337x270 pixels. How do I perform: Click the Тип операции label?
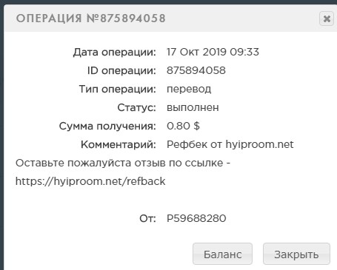point(118,90)
